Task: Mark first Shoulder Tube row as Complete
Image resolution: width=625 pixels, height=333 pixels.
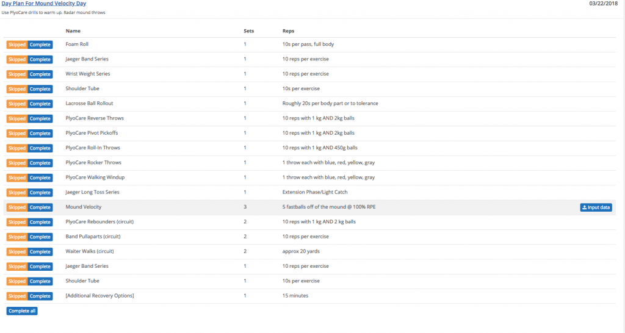Action: [40, 89]
